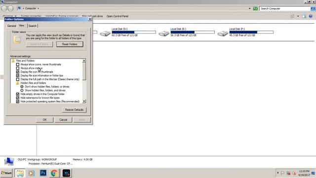Uncheck Display file icon on thumbnails

tap(18, 72)
